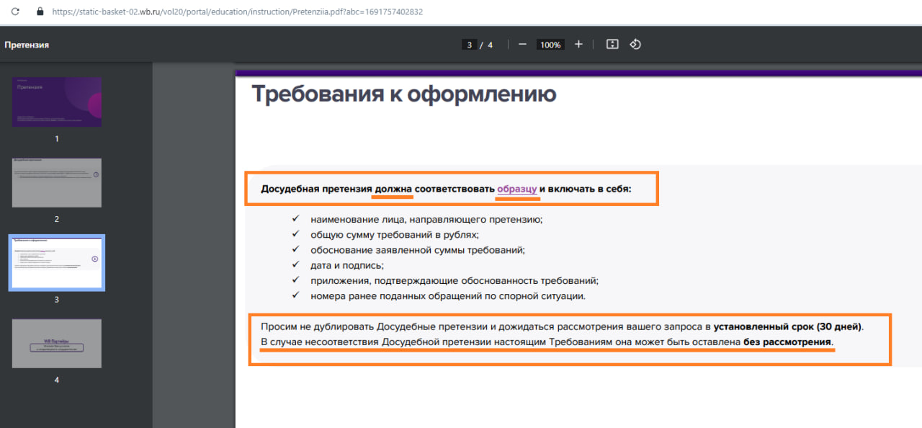922x428 pixels.
Task: Click the page count label / 4
Action: (x=486, y=44)
